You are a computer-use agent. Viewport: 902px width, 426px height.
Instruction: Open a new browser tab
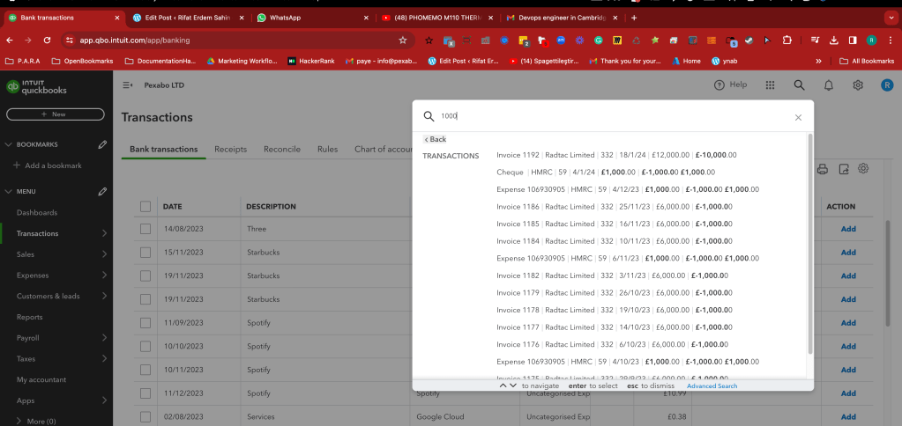pos(634,18)
